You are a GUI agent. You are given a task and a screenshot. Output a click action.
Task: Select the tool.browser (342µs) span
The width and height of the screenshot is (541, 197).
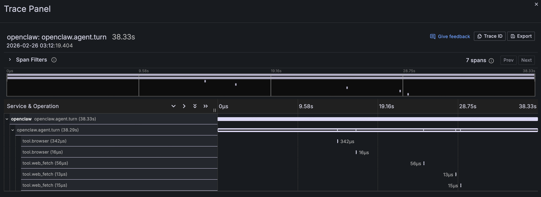click(x=44, y=141)
